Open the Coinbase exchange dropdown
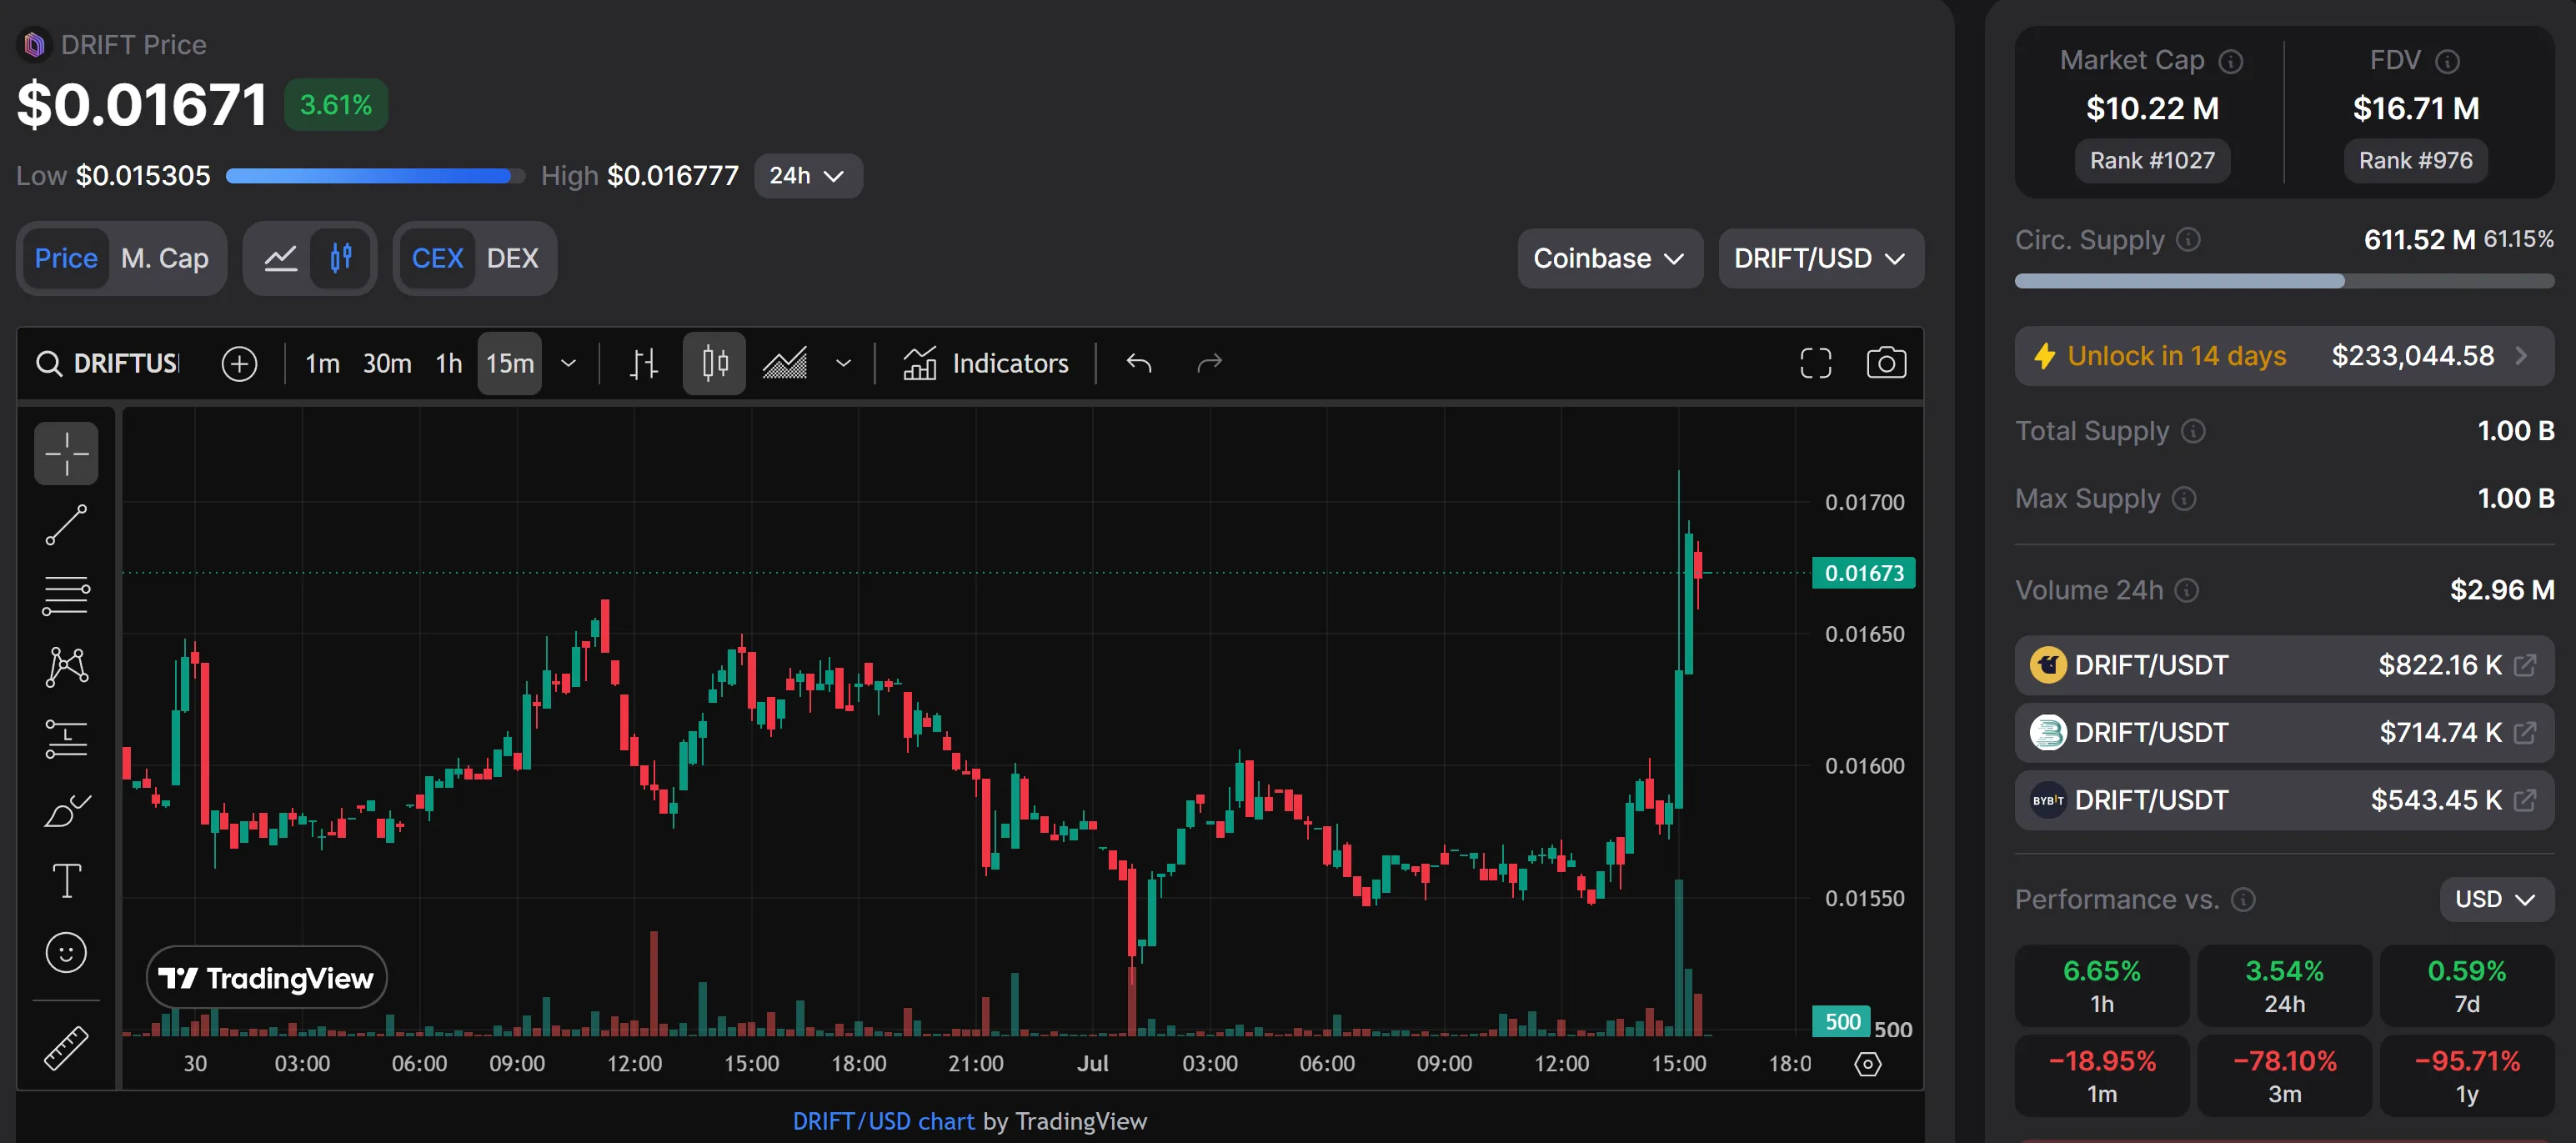Image resolution: width=2576 pixels, height=1143 pixels. point(1609,258)
